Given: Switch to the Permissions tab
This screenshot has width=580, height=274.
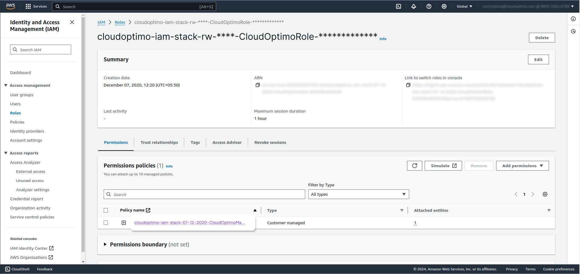Looking at the screenshot, I should pos(116,142).
